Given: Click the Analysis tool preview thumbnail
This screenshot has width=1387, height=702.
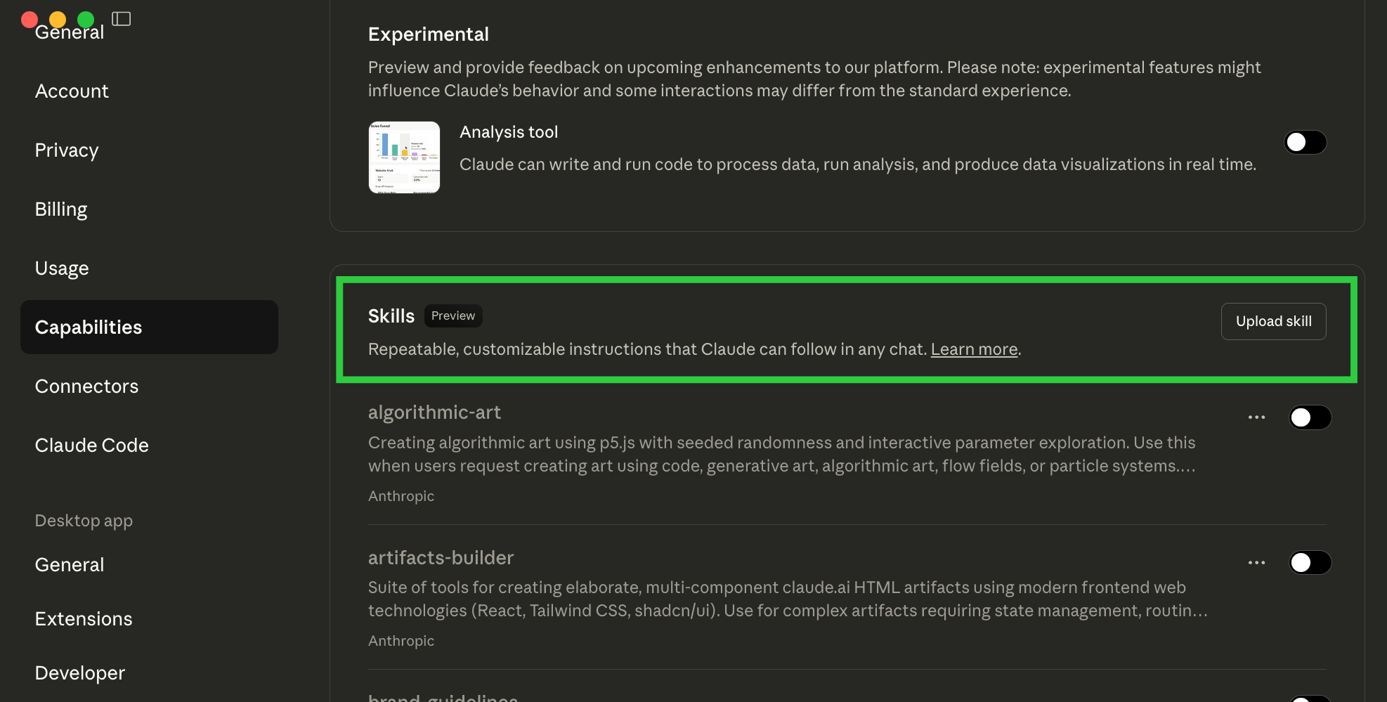Looking at the screenshot, I should tap(404, 157).
